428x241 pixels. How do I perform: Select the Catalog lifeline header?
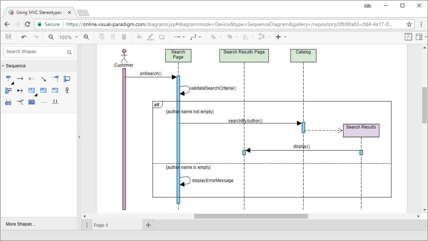coord(303,55)
